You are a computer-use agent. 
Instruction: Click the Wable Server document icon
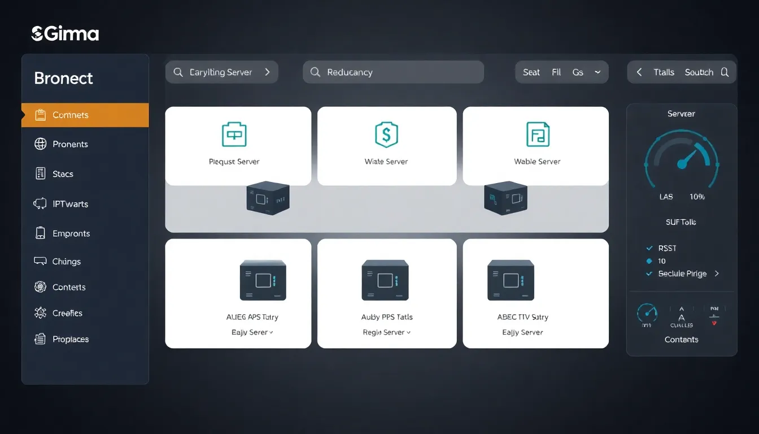(538, 134)
